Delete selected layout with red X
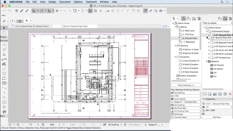233x131 pixels. point(230,94)
